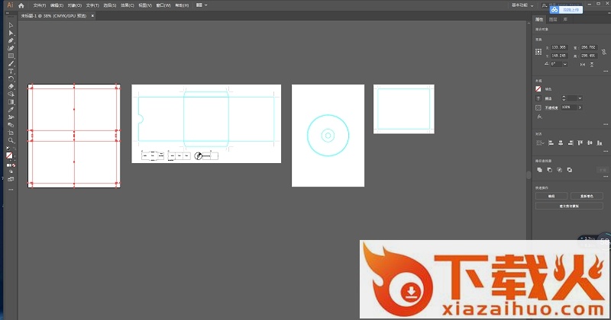Toggle constrain width and height proportions link
The width and height of the screenshot is (611, 320).
[x=603, y=52]
